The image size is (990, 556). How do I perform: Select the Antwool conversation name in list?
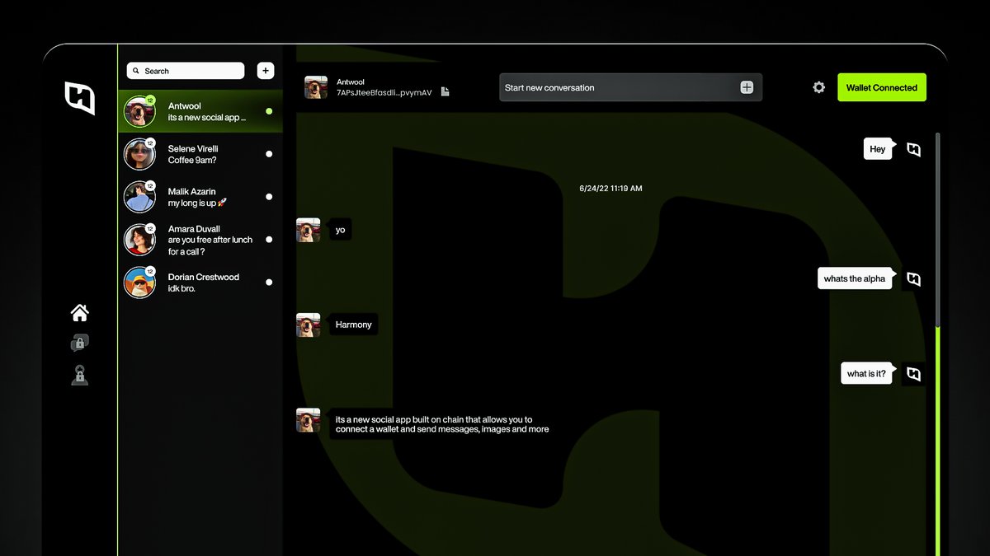coord(184,105)
